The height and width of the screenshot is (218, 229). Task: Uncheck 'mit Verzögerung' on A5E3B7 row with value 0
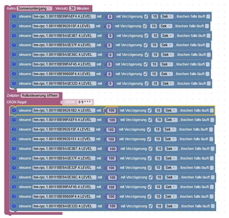[146, 36]
